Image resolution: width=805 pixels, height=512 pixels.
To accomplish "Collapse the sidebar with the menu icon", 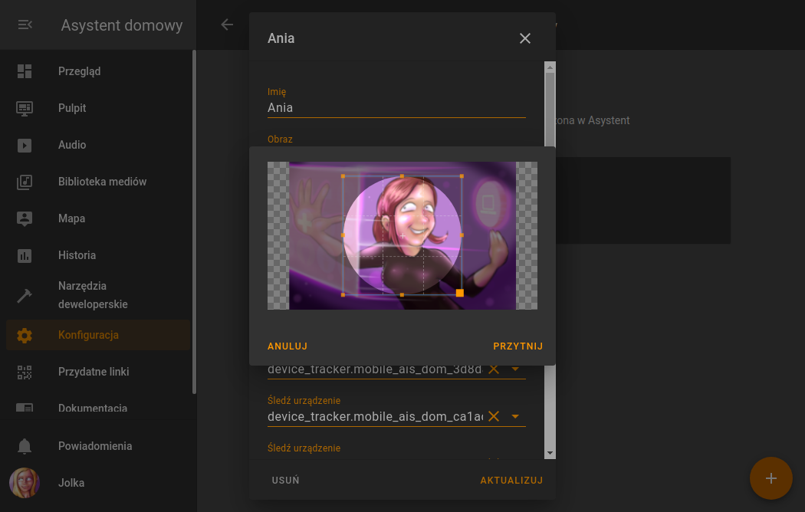I will (25, 25).
